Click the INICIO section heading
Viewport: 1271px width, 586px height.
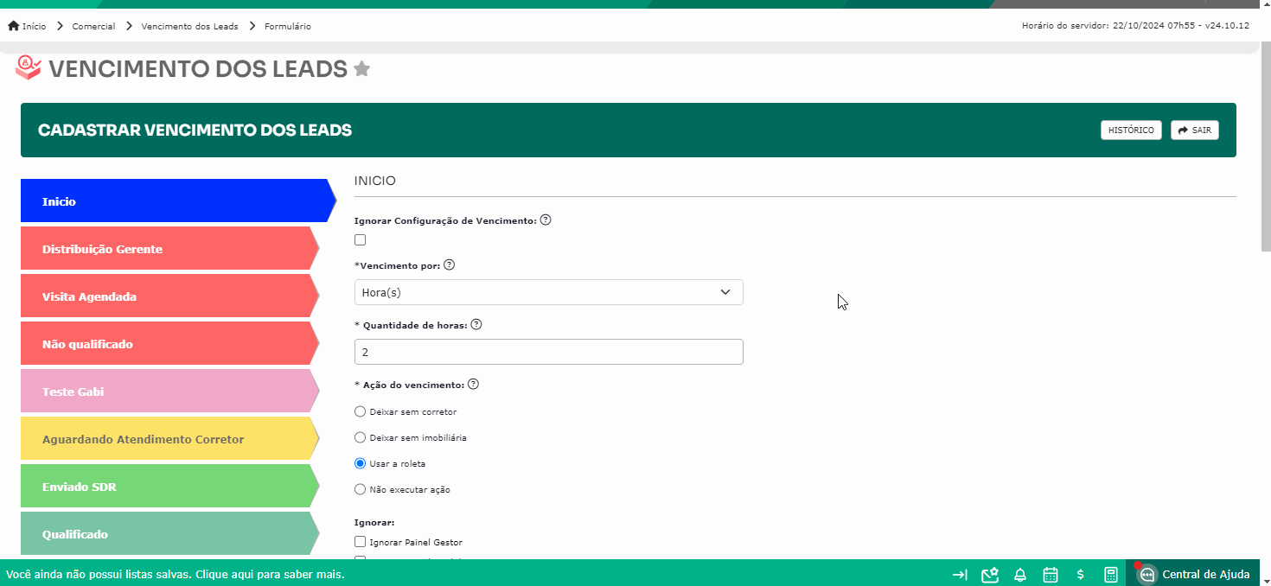[375, 182]
